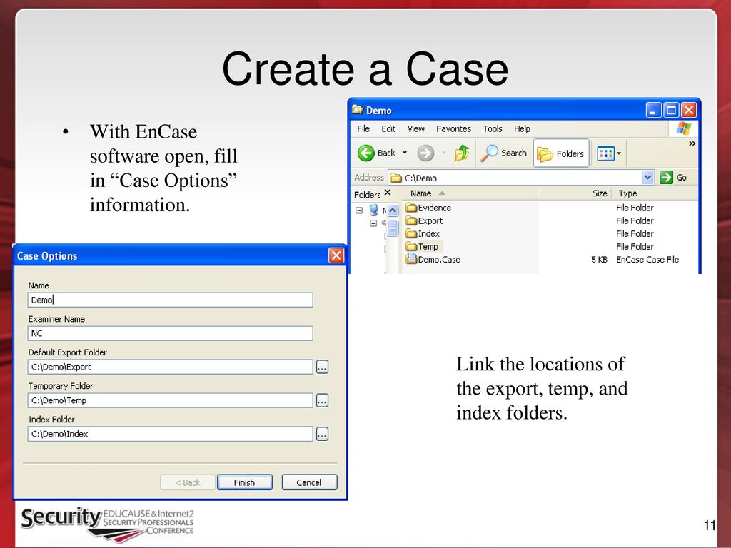
Task: Go up one folder level in Explorer
Action: click(x=462, y=153)
